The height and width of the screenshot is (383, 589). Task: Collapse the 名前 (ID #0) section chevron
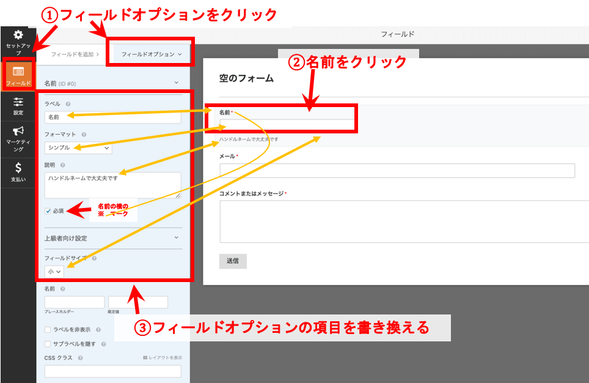pyautogui.click(x=176, y=83)
